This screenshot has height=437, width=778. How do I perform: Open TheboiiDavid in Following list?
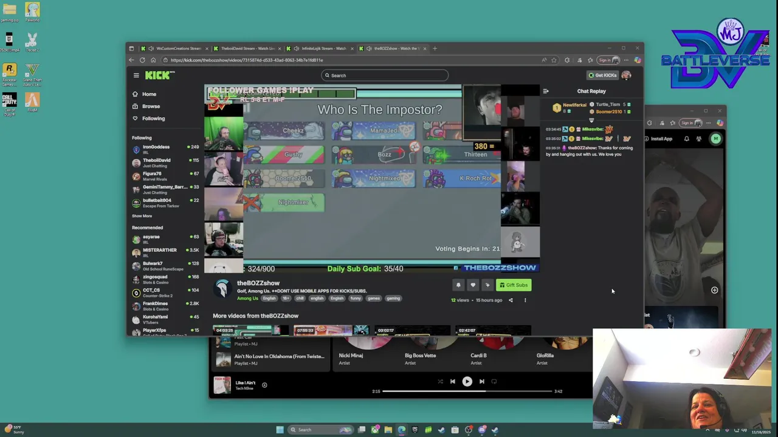pos(165,162)
